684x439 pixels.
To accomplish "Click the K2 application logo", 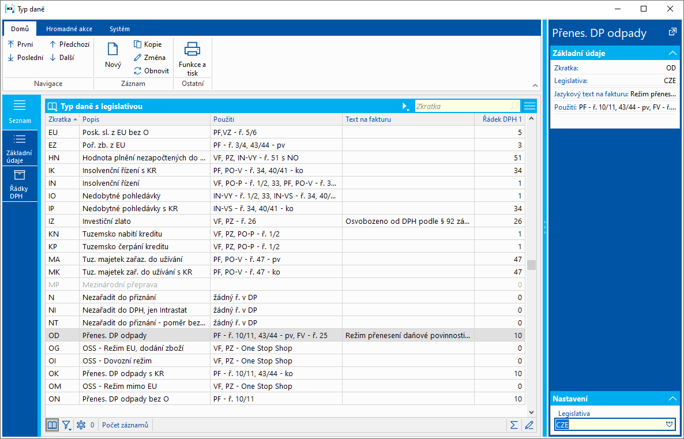I will 10,9.
